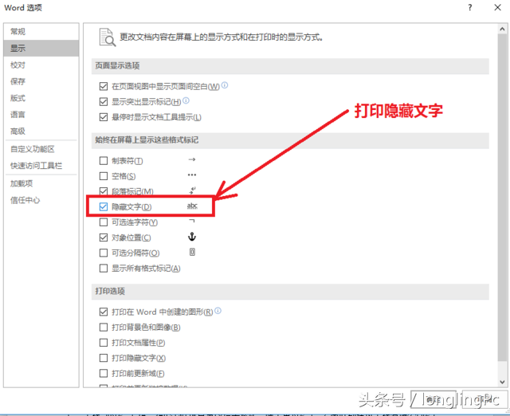510x416 pixels.
Task: Click the optional break symbol icon
Action: pyautogui.click(x=192, y=252)
